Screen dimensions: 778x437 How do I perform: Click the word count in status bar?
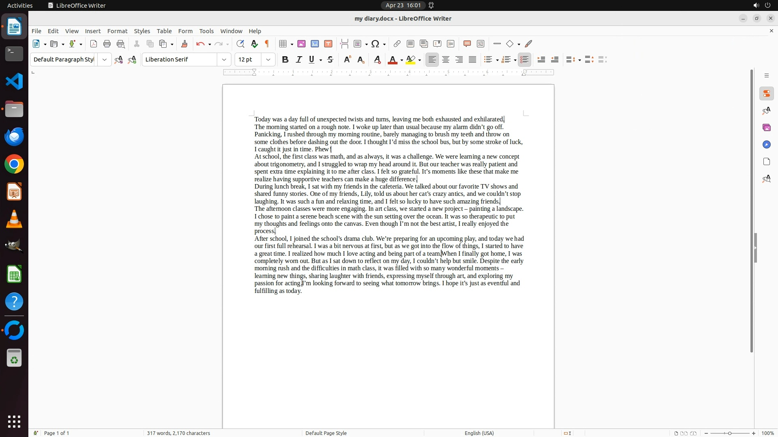click(178, 433)
